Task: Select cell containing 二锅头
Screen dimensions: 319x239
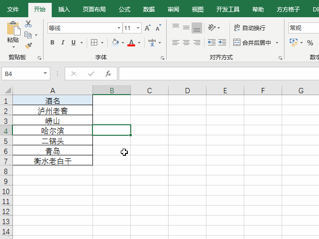Action: pos(53,141)
